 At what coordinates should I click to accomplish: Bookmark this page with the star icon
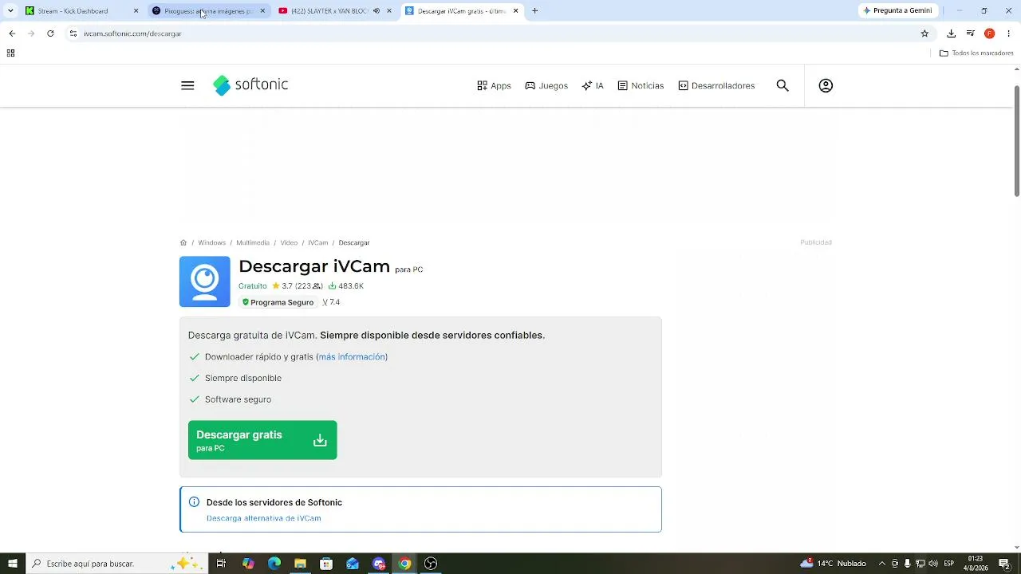[x=925, y=33]
